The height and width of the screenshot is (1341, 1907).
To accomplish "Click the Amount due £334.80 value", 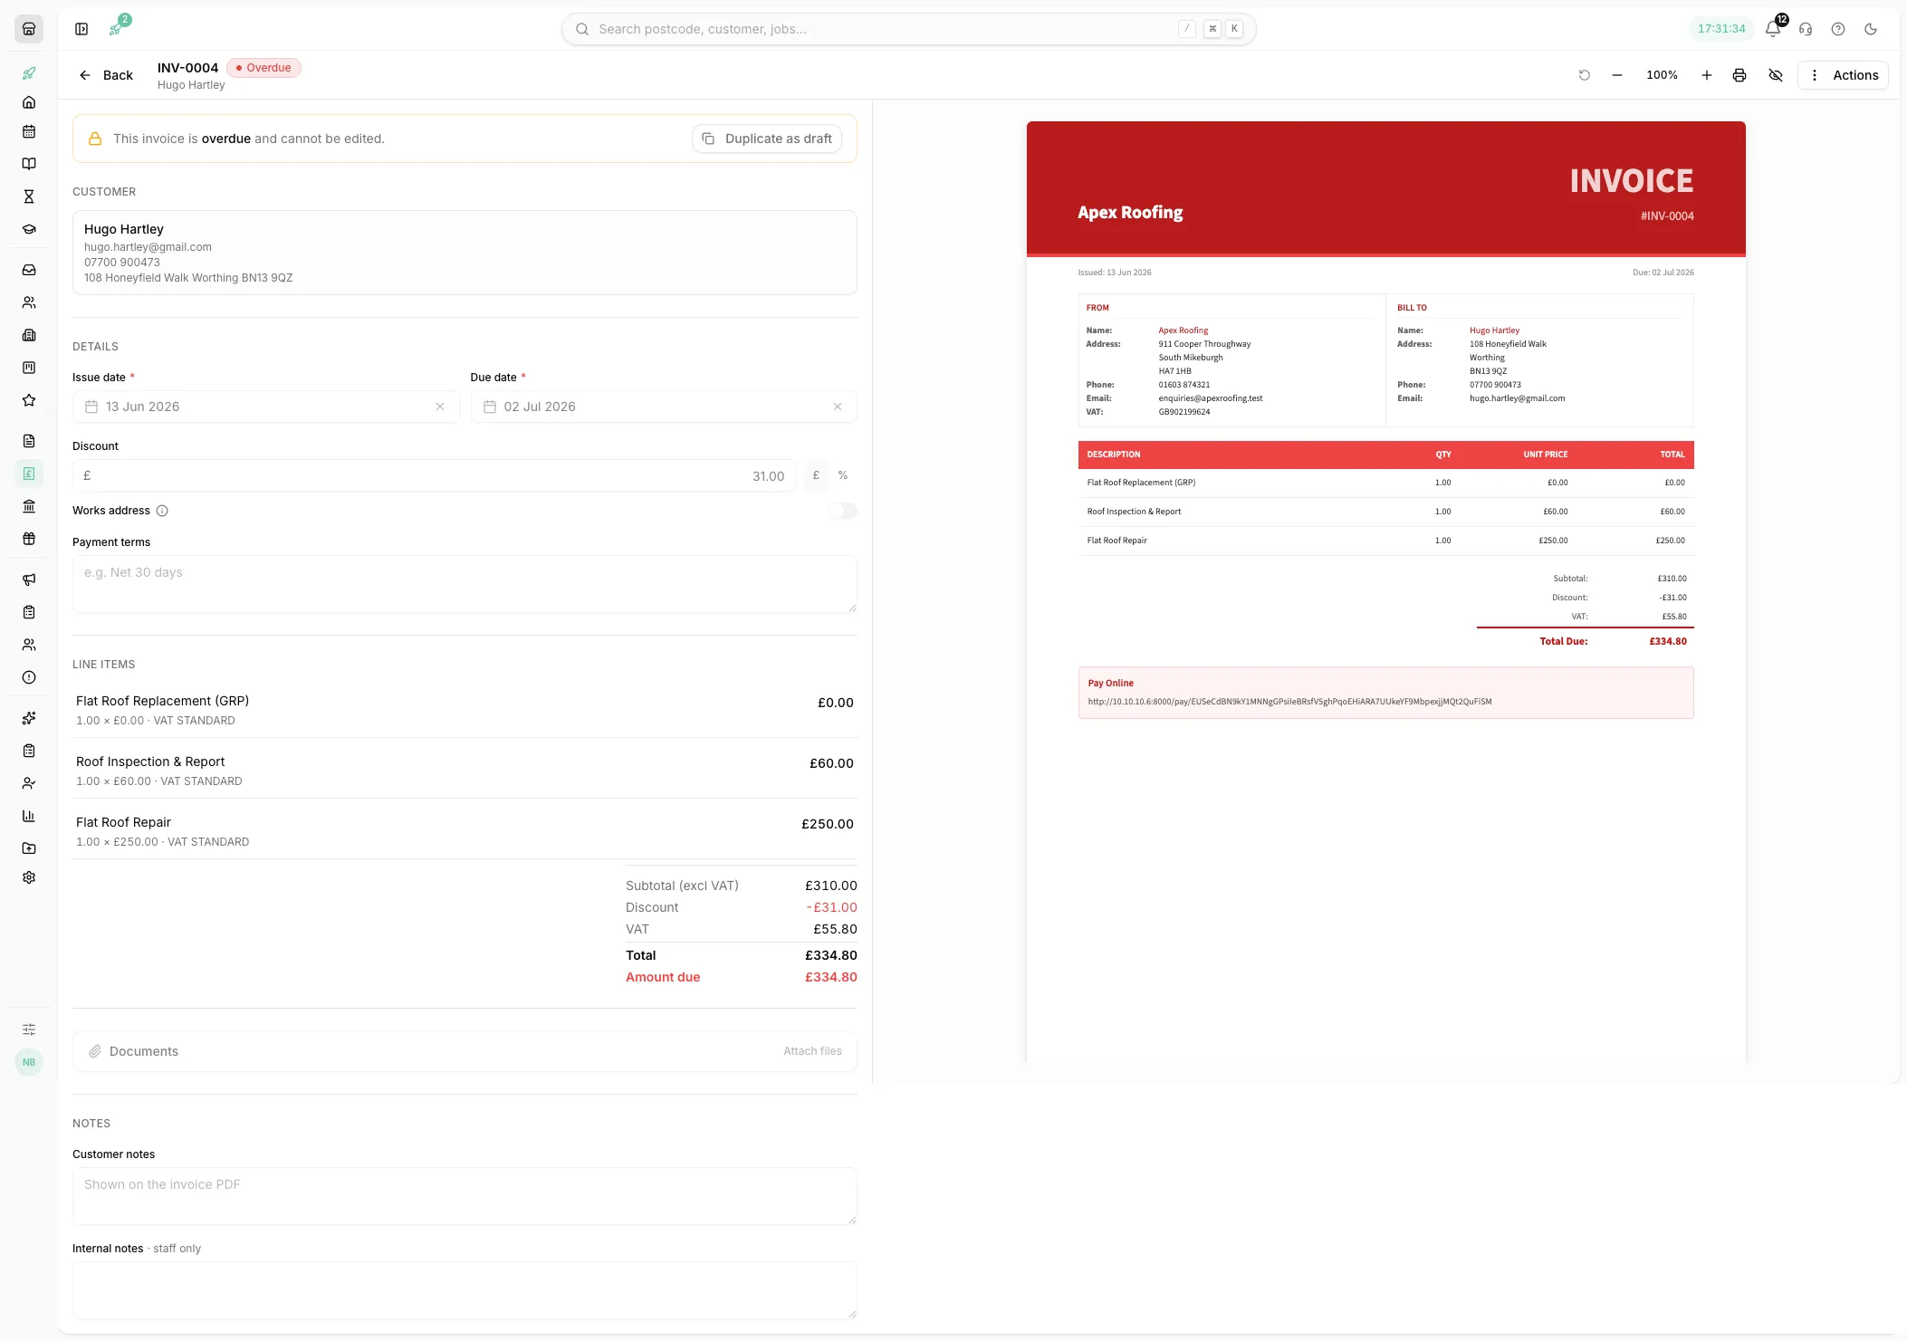I will (x=831, y=977).
